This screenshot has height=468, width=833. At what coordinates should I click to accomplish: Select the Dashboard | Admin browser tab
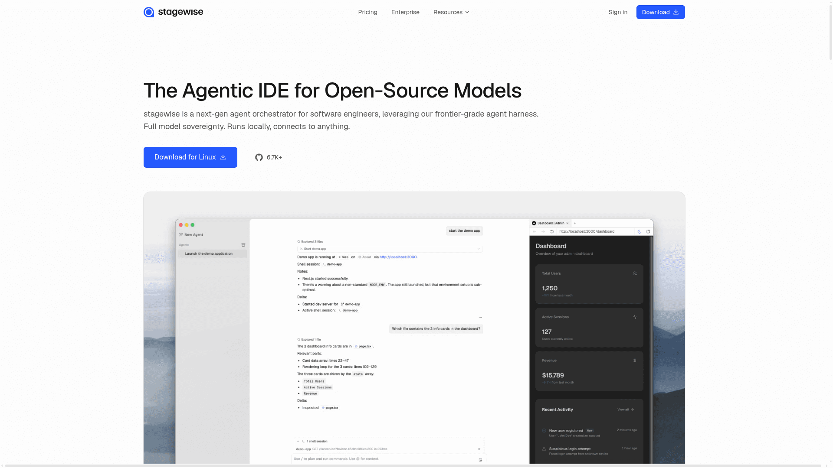pos(550,223)
